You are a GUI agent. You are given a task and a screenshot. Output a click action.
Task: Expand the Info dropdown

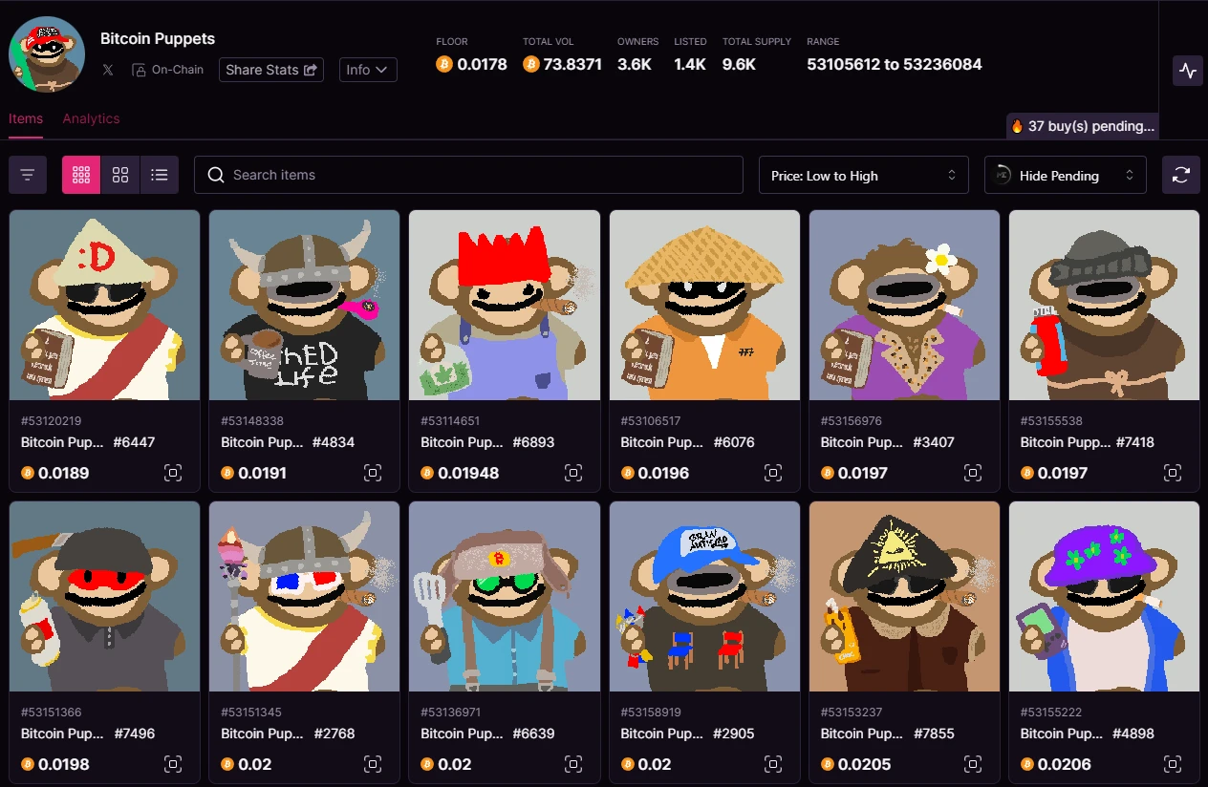pos(368,70)
